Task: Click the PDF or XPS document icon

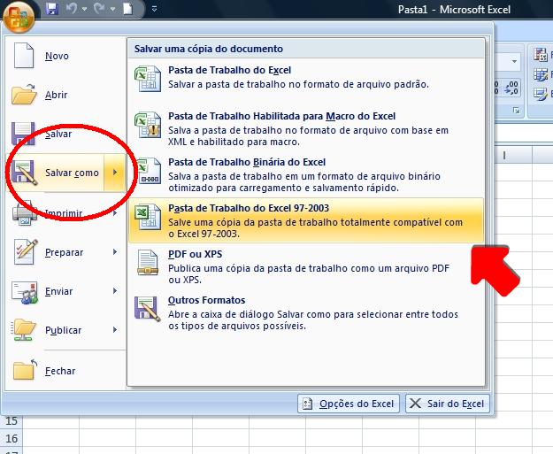Action: click(148, 262)
